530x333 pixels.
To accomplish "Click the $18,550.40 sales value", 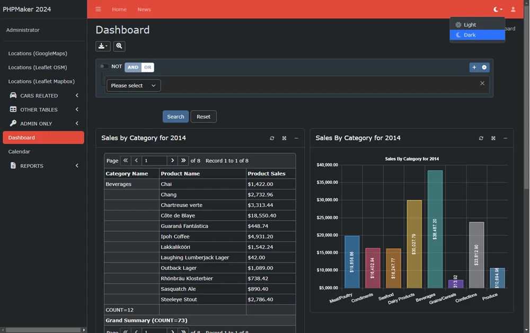I will [262, 215].
